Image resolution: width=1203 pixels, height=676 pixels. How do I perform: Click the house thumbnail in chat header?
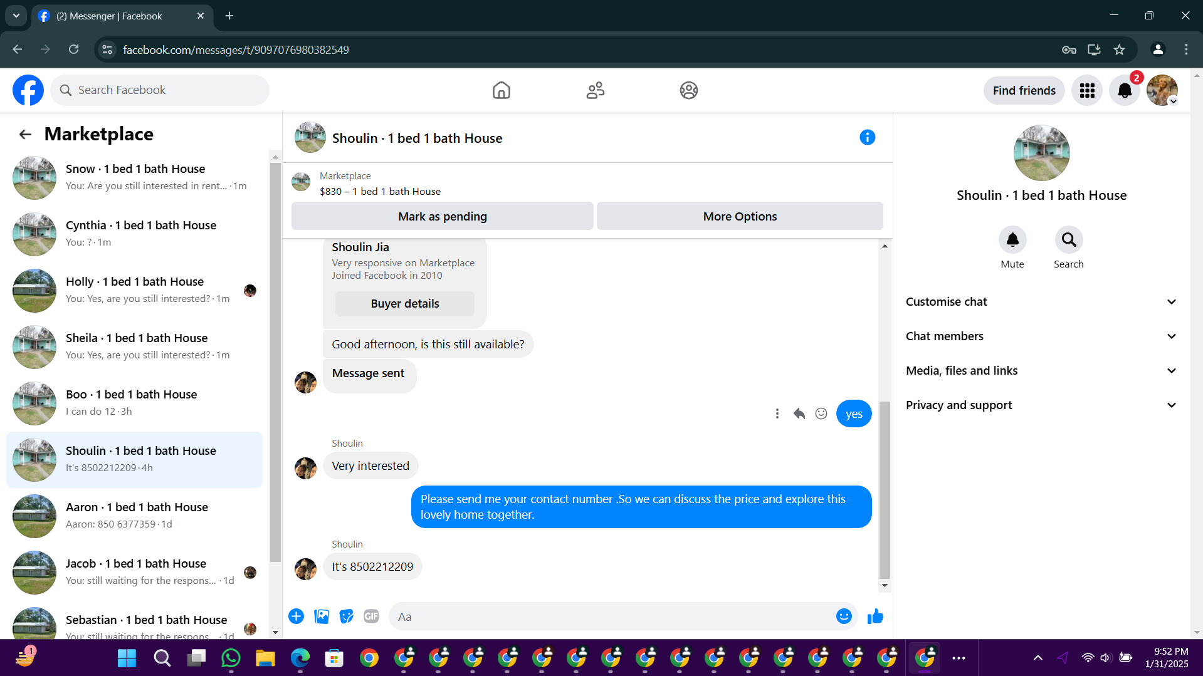pos(310,138)
